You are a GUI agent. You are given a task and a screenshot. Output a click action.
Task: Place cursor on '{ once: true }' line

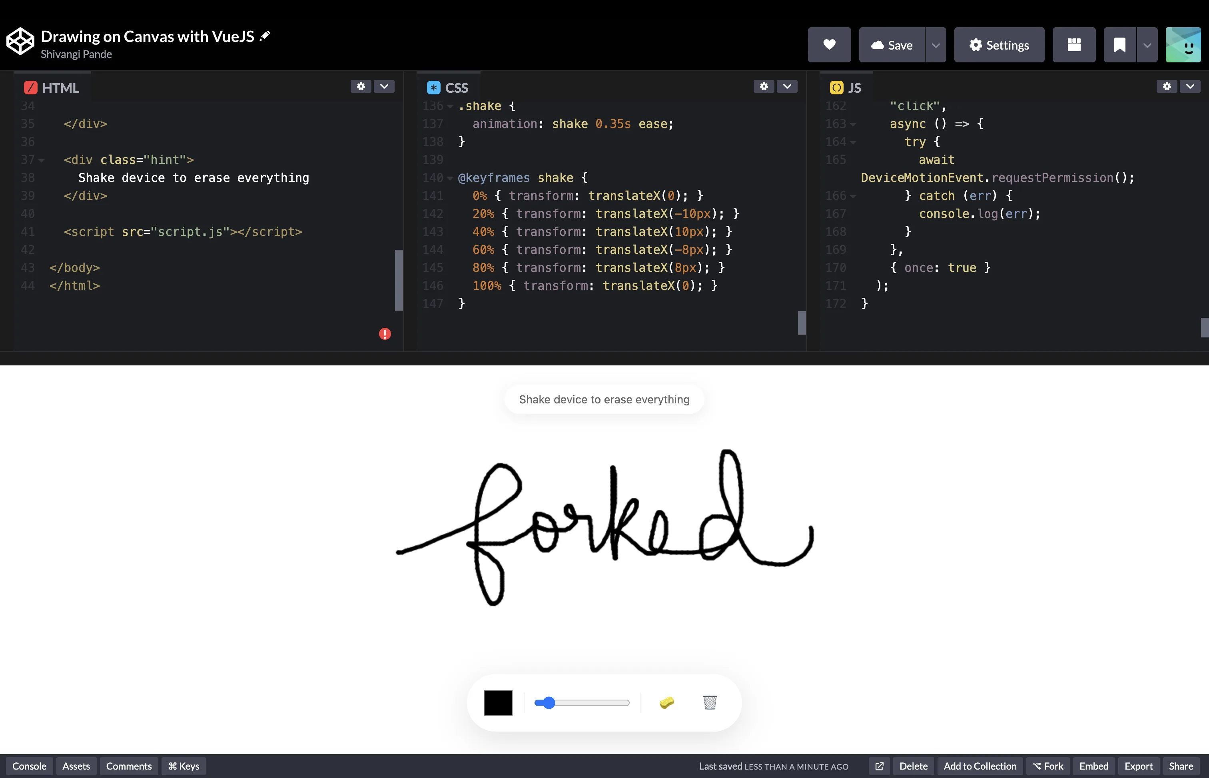pyautogui.click(x=940, y=268)
